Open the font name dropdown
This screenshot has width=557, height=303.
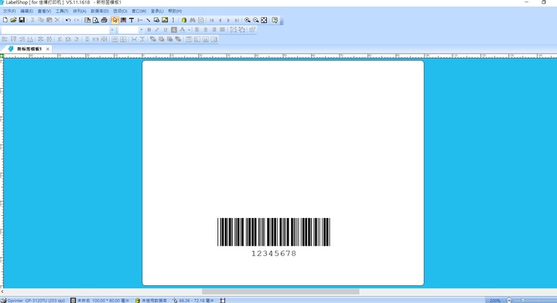pos(112,30)
